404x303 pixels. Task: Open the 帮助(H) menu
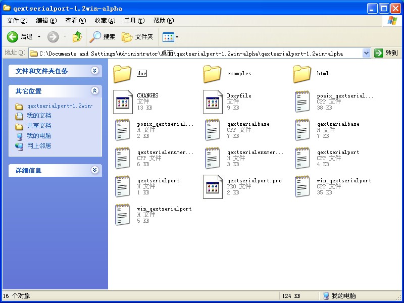tap(164, 21)
